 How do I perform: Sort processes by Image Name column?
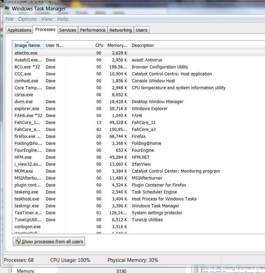click(x=27, y=45)
